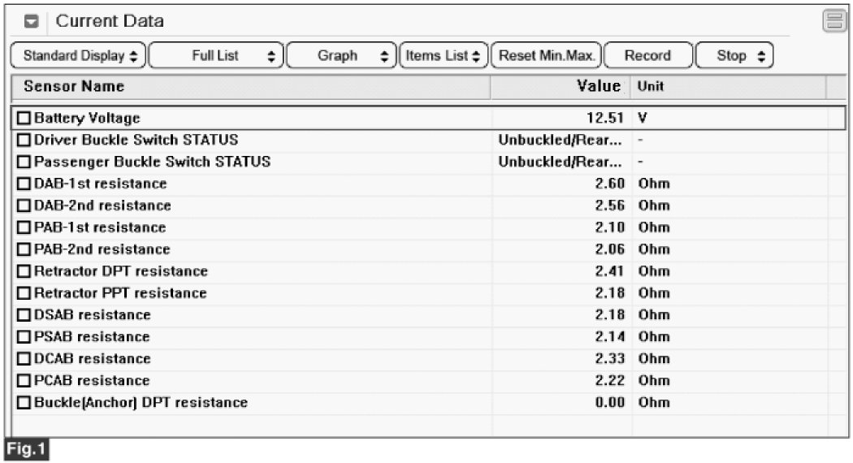This screenshot has height=463, width=853.
Task: Click the Unit column header
Action: [650, 86]
